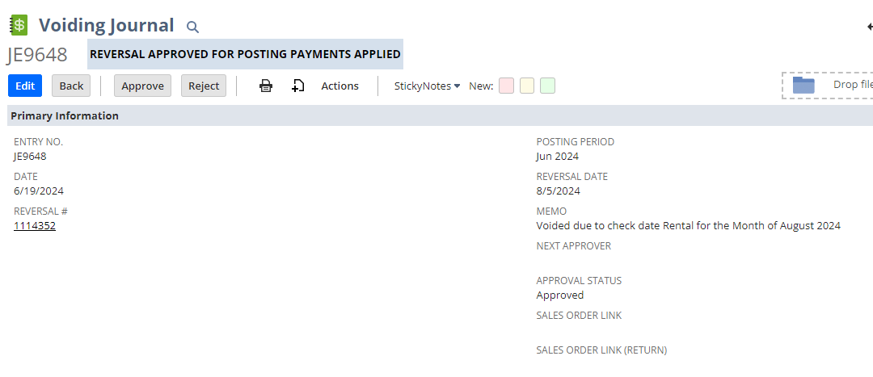This screenshot has width=873, height=377.
Task: Click the folder icon in the drop zone
Action: [x=803, y=85]
